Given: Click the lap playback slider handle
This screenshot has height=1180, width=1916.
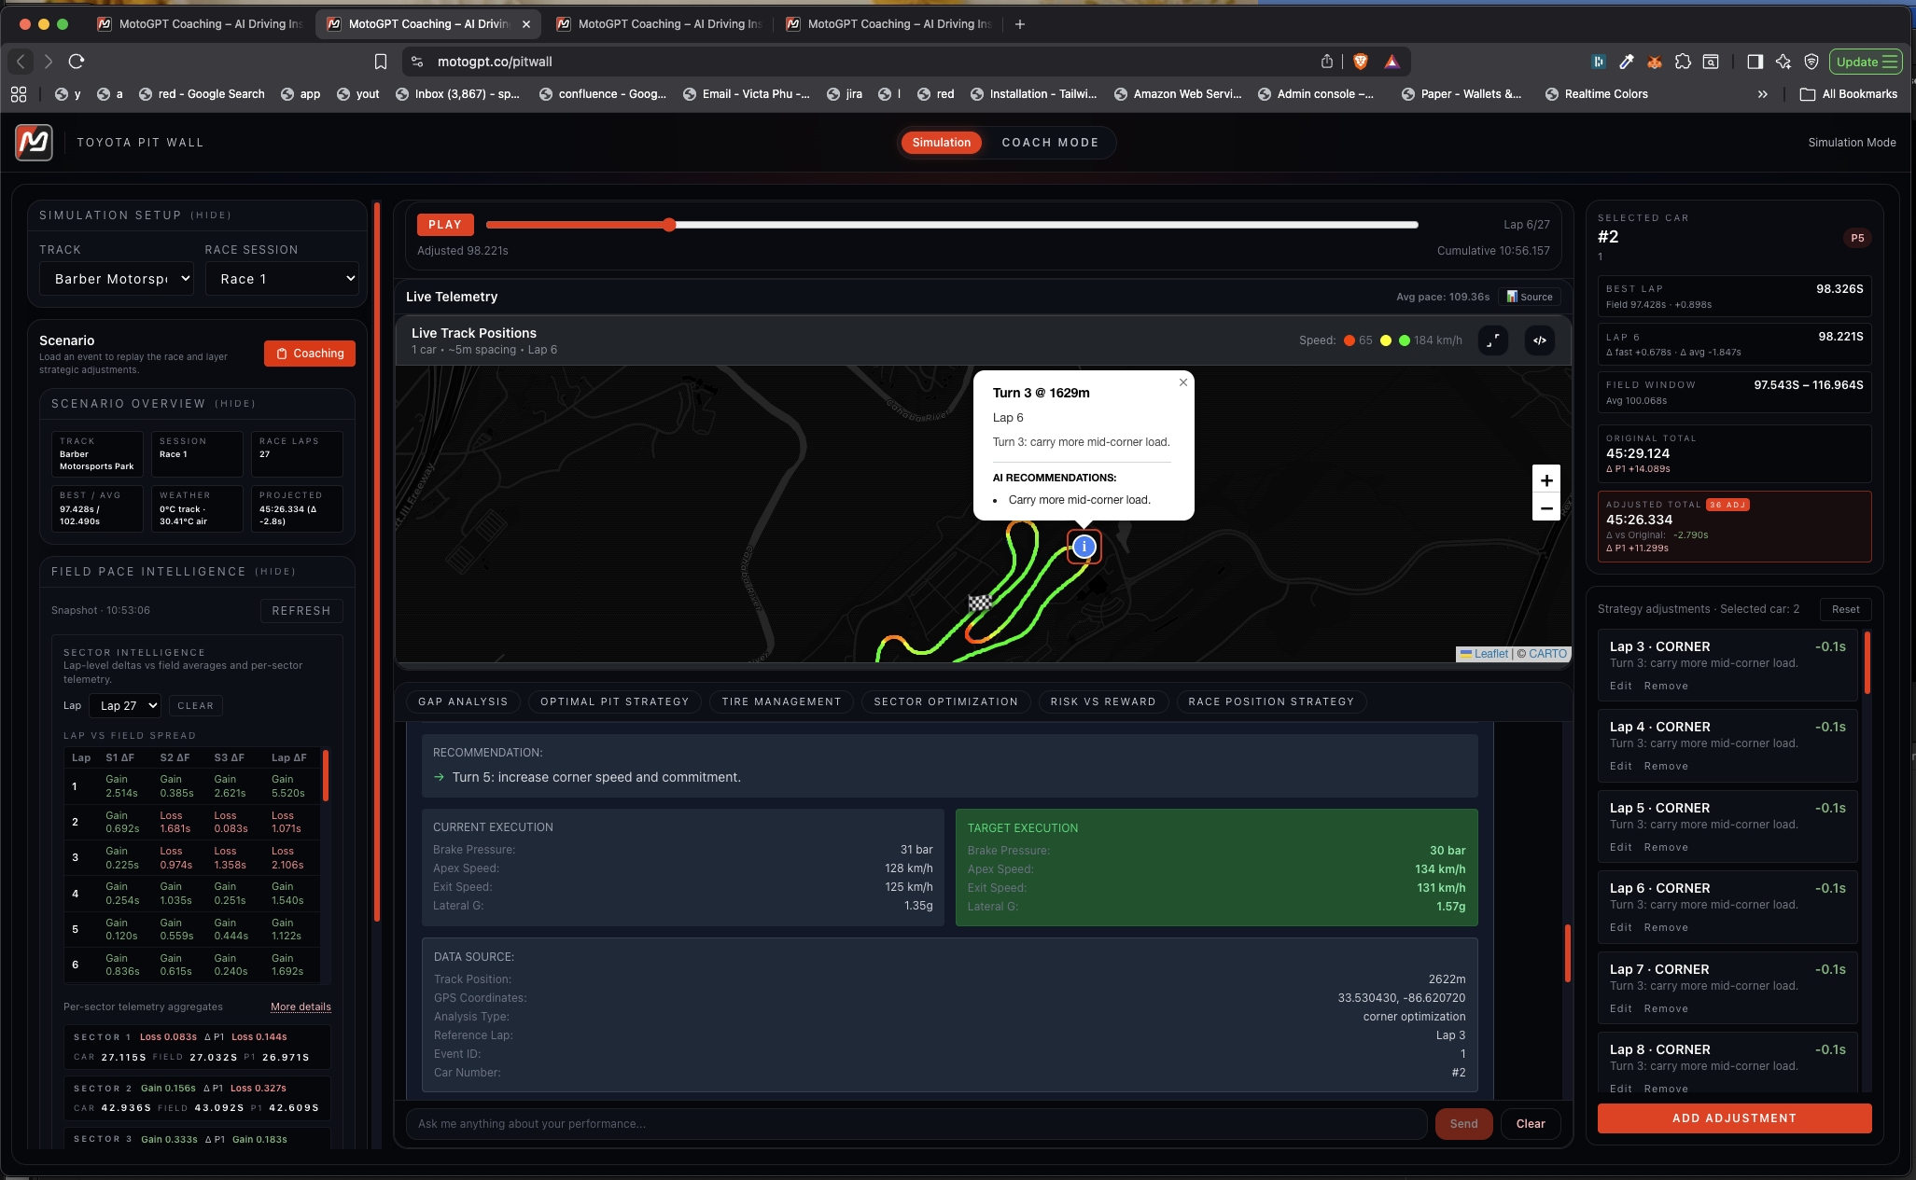Looking at the screenshot, I should pyautogui.click(x=669, y=225).
